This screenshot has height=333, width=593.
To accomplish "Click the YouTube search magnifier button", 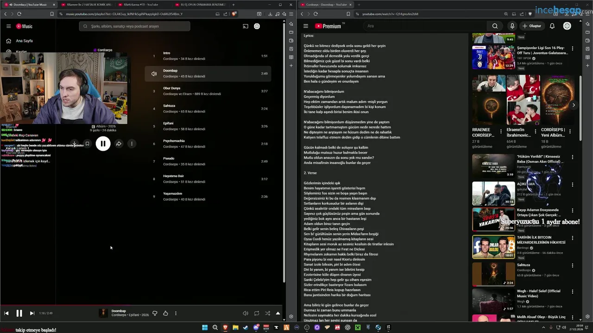I will pos(495,26).
